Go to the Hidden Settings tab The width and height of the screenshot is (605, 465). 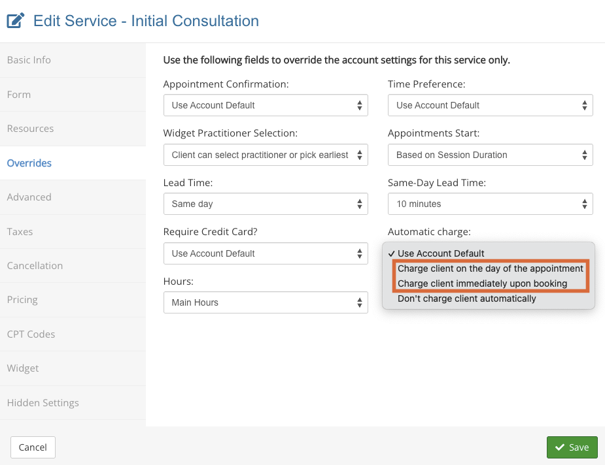coord(43,403)
